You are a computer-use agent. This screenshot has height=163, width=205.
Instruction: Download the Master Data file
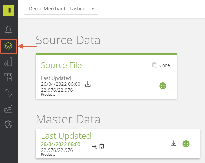pos(173,143)
